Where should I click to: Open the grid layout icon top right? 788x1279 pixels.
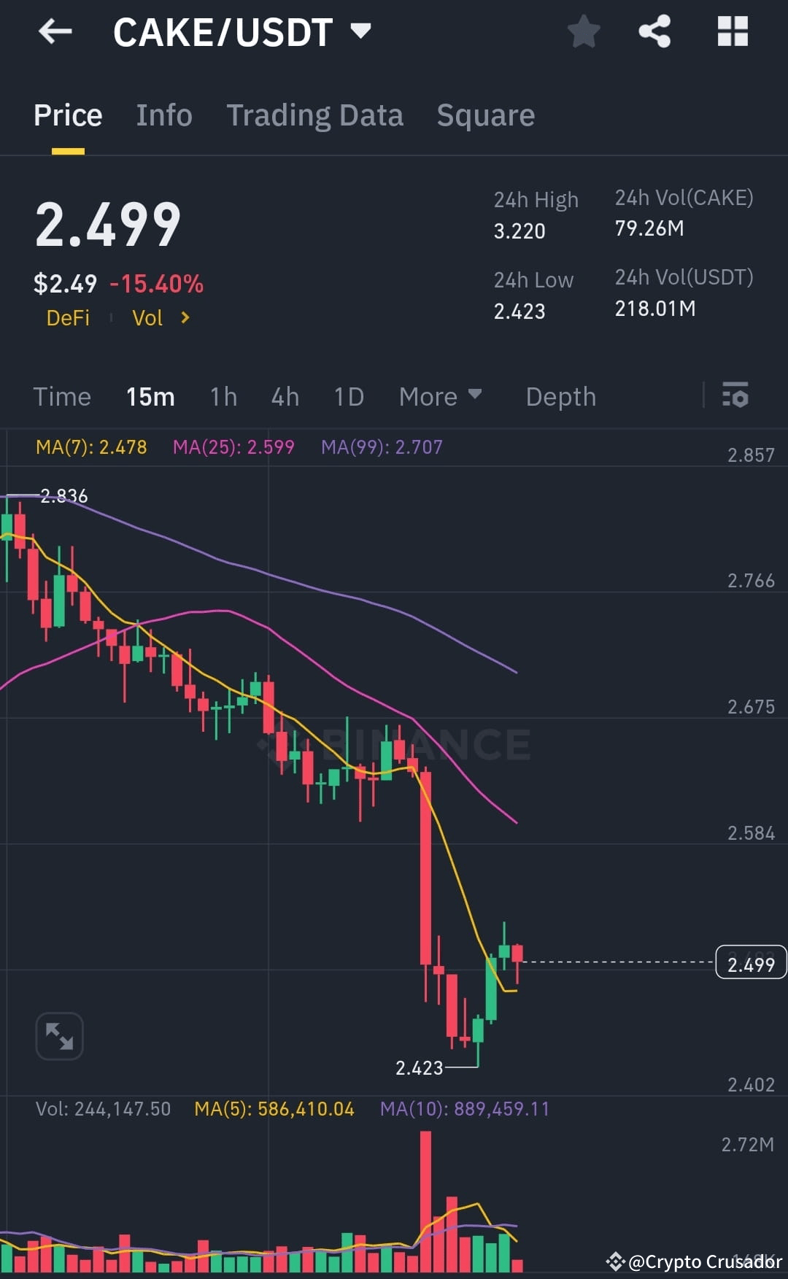(x=732, y=31)
